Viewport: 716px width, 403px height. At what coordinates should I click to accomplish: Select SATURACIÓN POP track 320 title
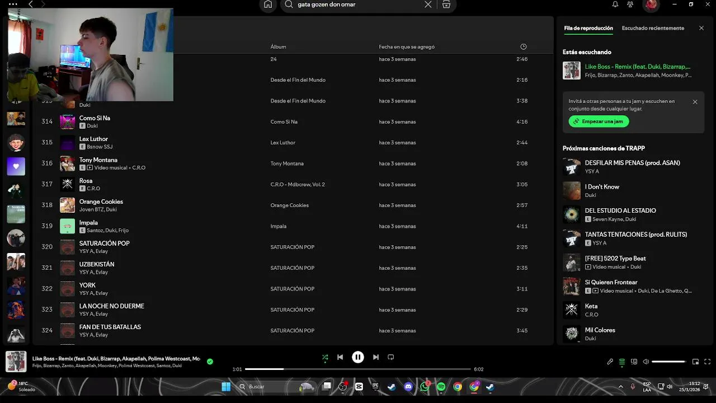105,243
